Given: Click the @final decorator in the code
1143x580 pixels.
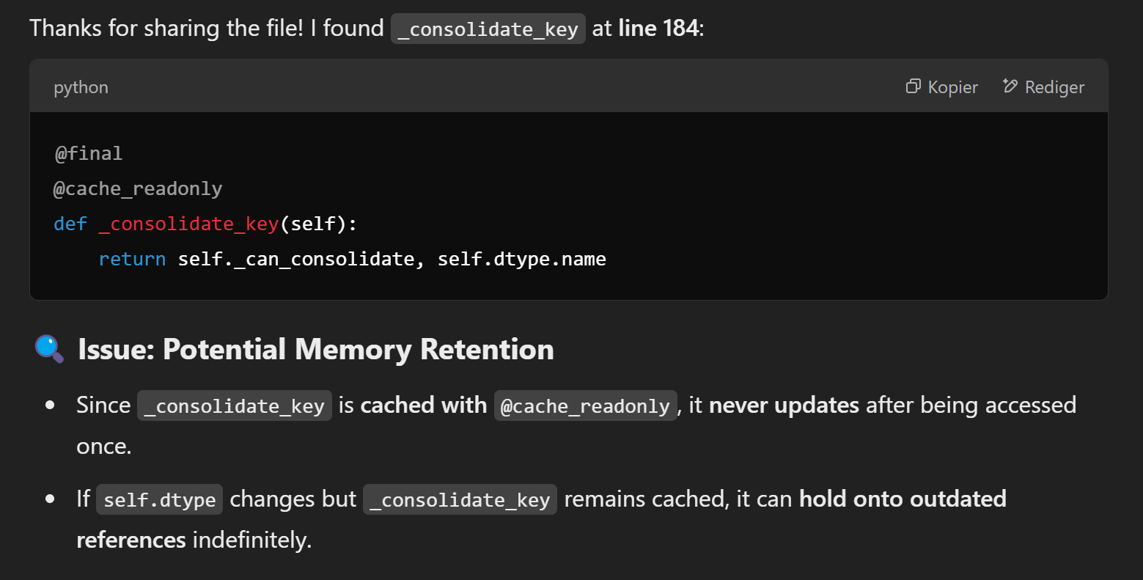Looking at the screenshot, I should coord(88,153).
